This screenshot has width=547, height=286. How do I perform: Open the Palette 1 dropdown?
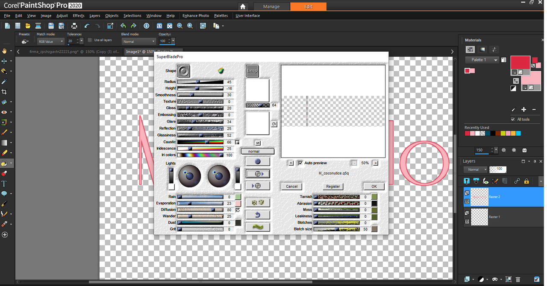pyautogui.click(x=482, y=60)
